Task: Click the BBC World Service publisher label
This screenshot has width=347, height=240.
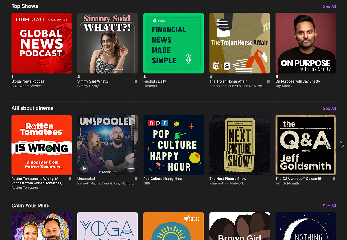Action: [27, 86]
